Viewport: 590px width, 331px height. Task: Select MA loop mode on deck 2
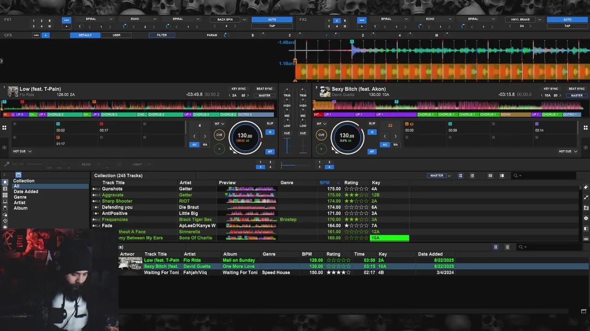[x=395, y=144]
